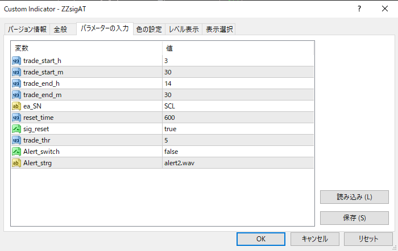Click the boolean icon beside Alert_switch
Viewport: 398px width, 251px height.
coord(16,152)
